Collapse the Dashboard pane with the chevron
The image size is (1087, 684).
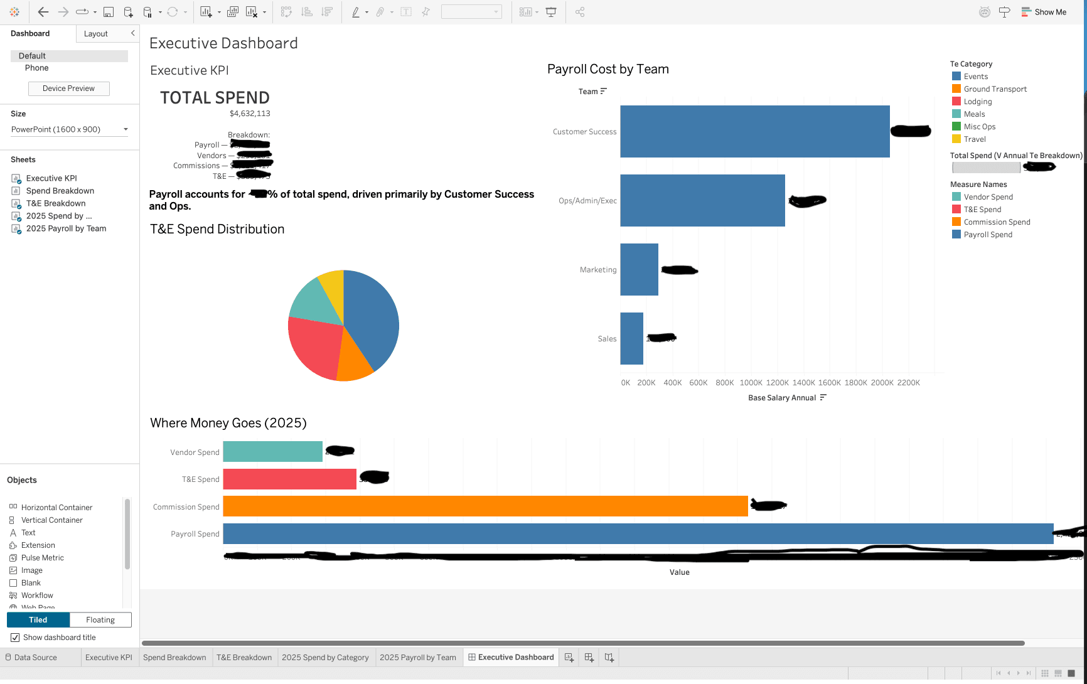(132, 33)
